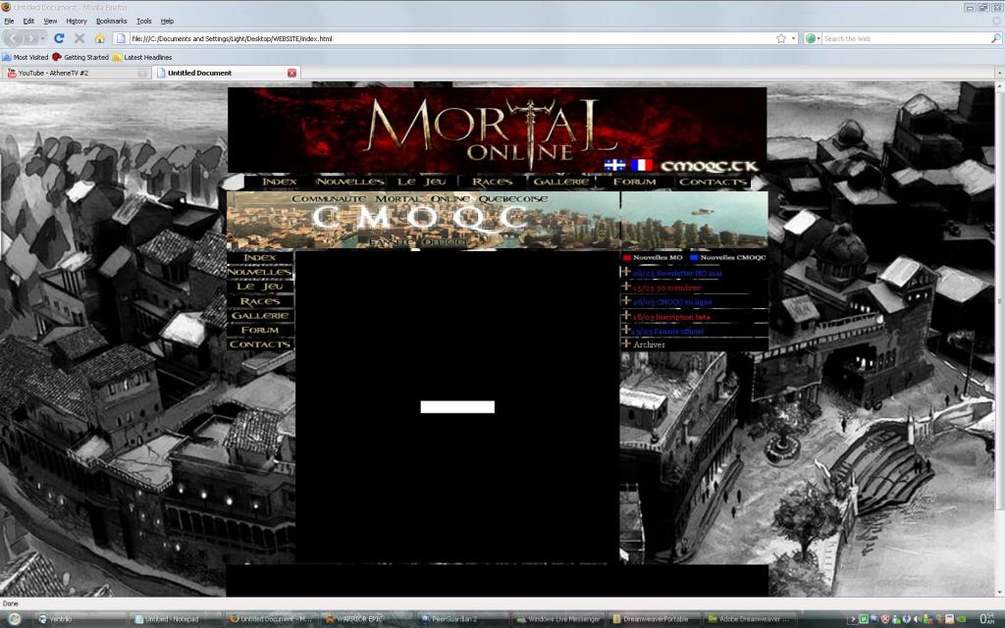The height and width of the screenshot is (628, 1005).
Task: Click Index in the top navigation bar
Action: [280, 182]
